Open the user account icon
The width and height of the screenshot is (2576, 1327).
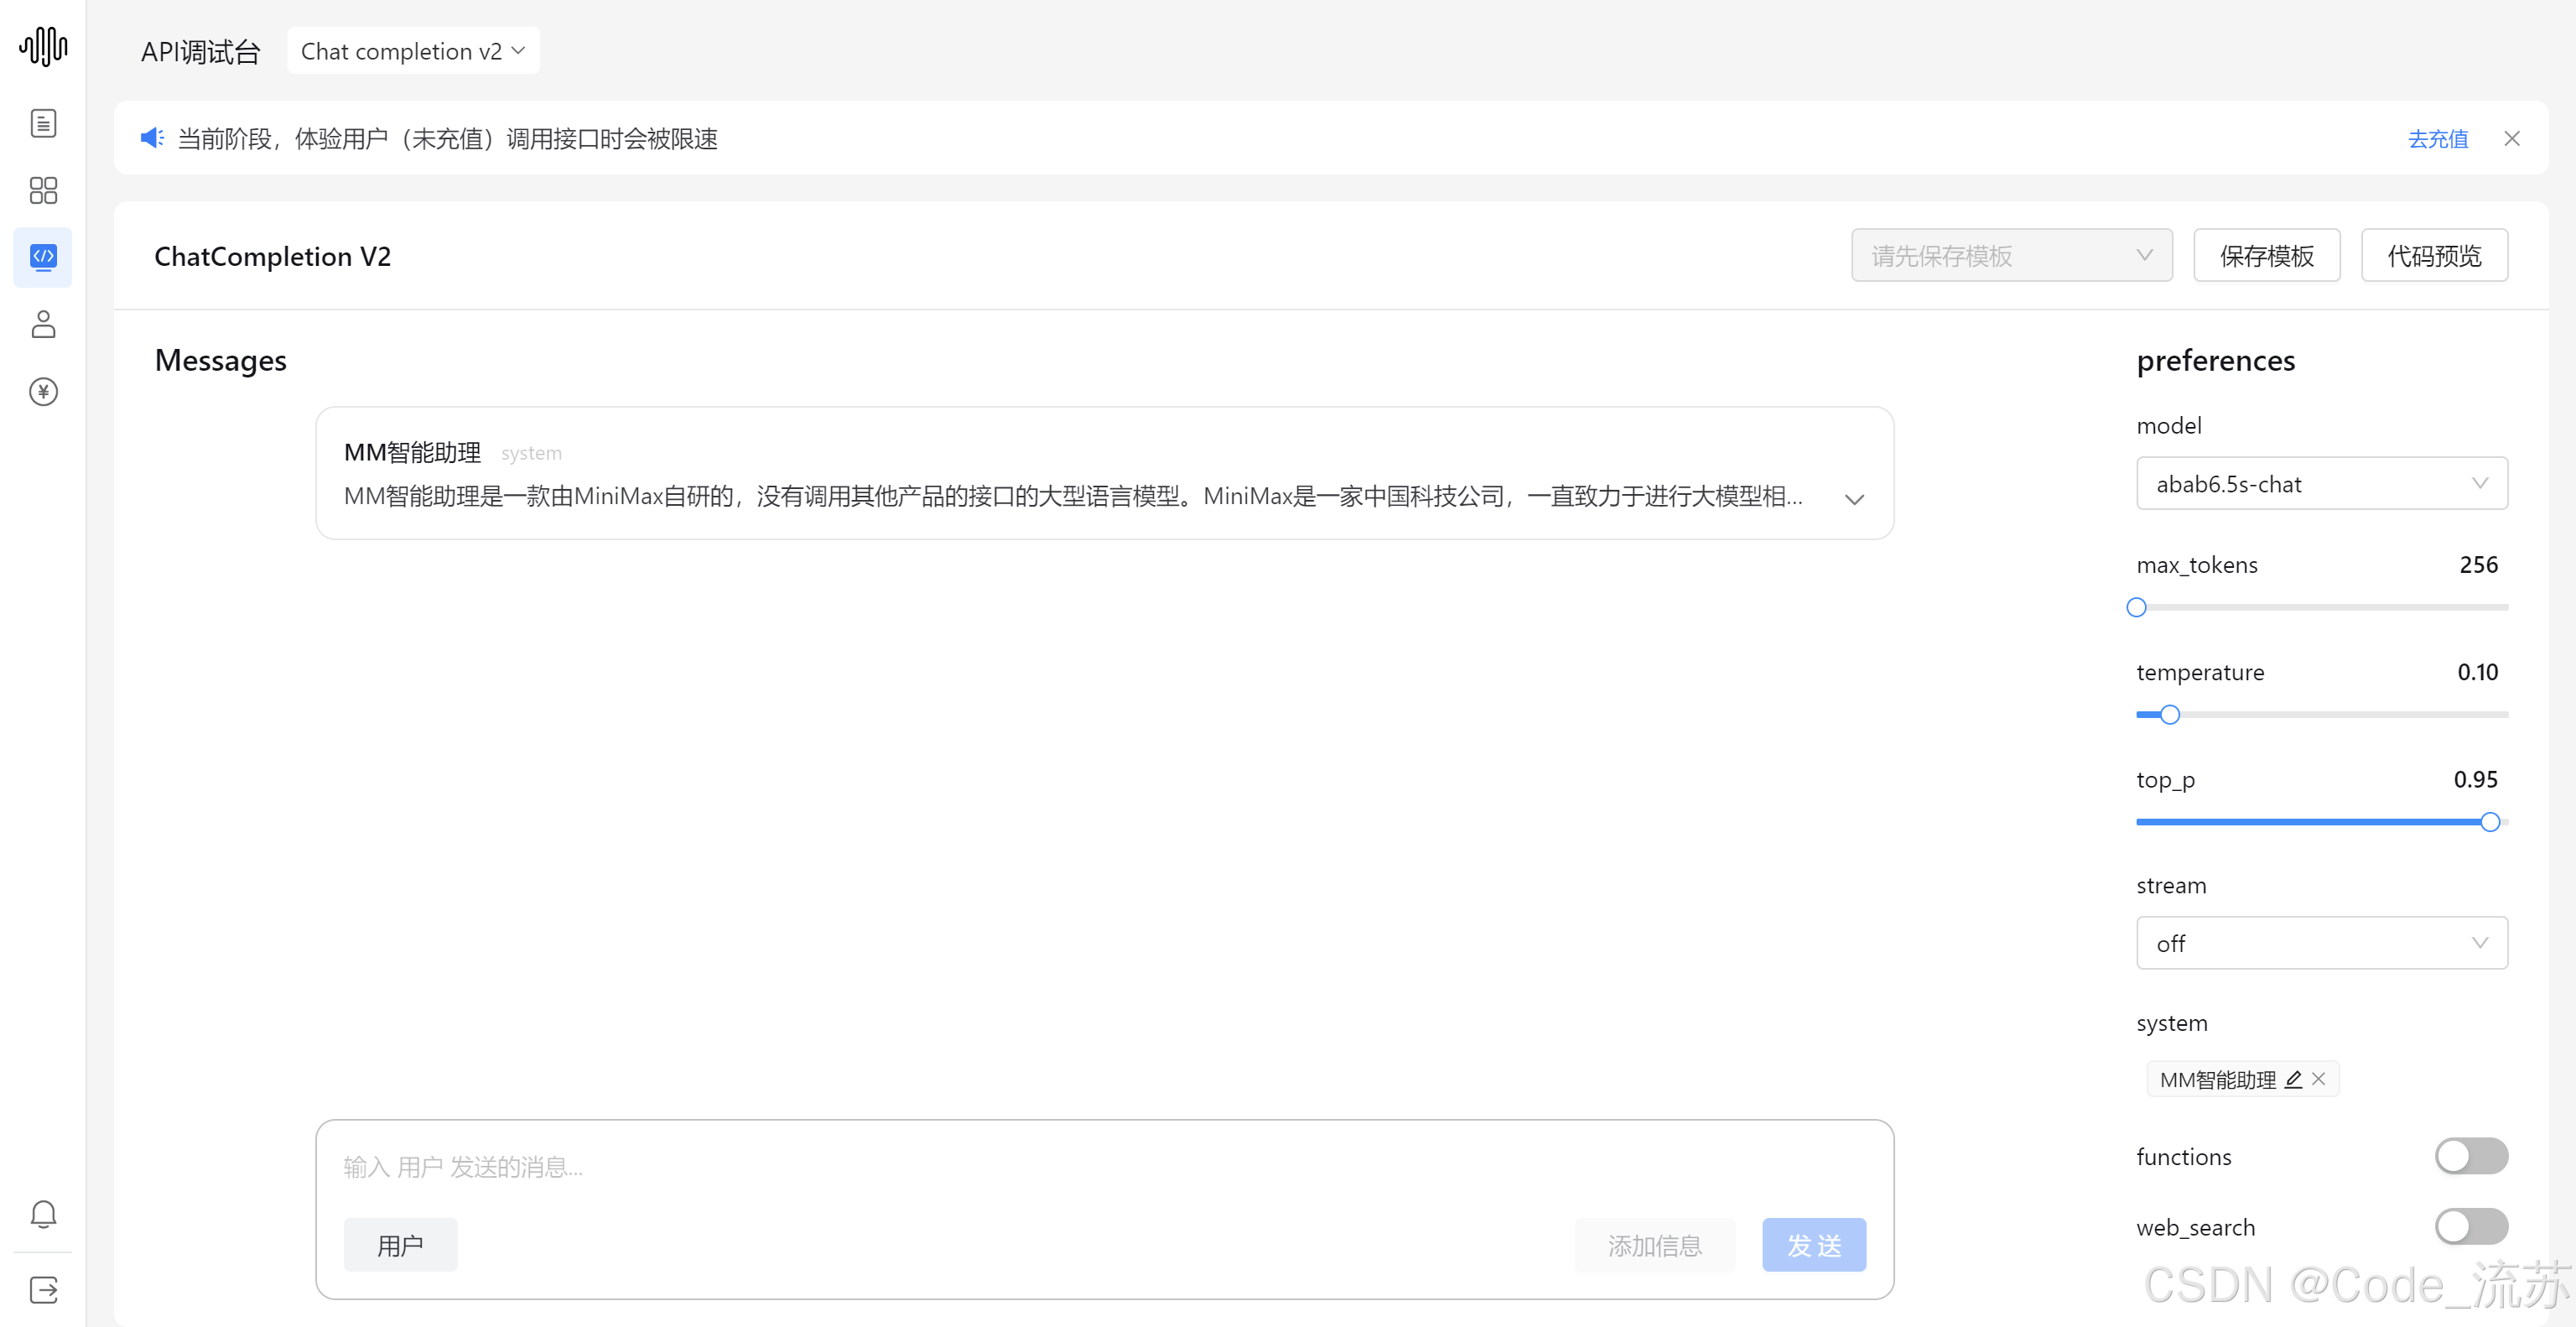(43, 324)
